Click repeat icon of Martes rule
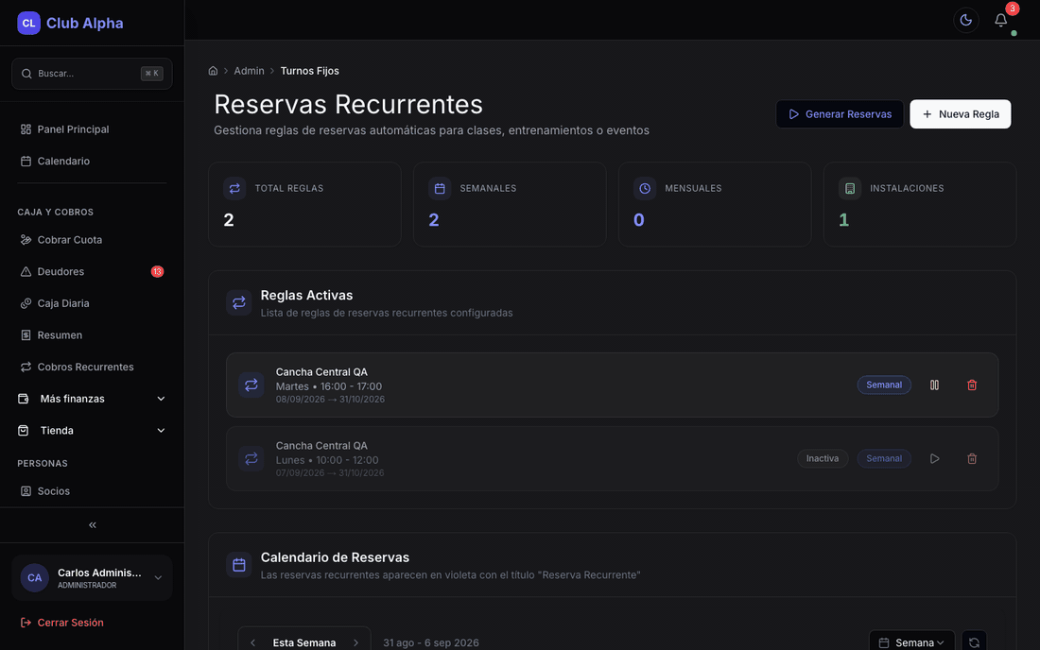The image size is (1040, 650). [x=251, y=385]
